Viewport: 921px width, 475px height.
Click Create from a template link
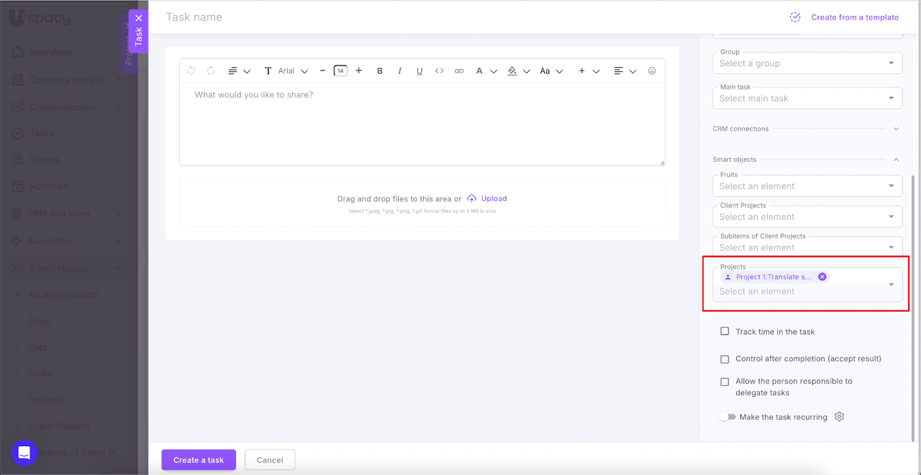pos(855,17)
